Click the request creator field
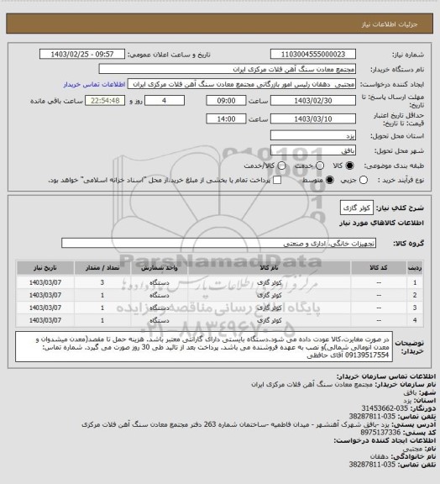 coord(242,84)
